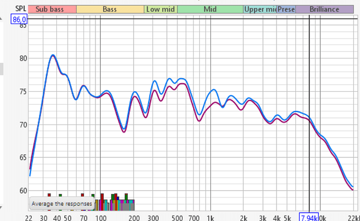The height and width of the screenshot is (221, 360).
Task: Select the Low mid frequency band label
Action: tap(161, 9)
